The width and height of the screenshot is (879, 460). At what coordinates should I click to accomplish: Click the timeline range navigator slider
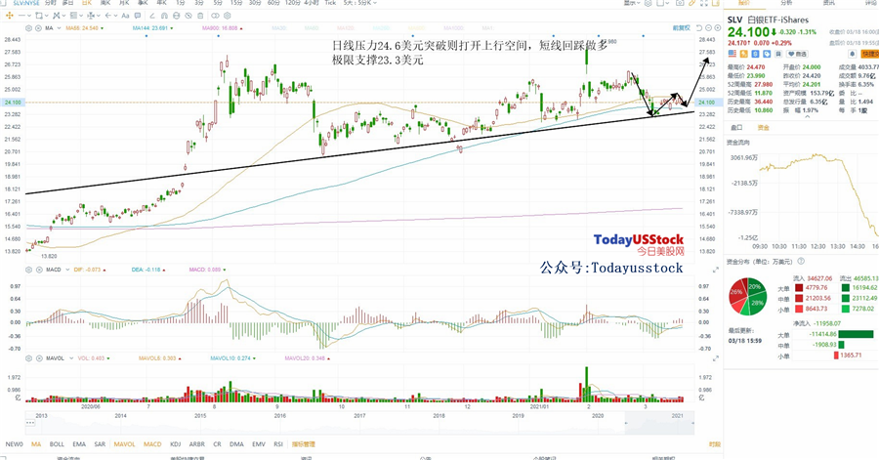point(659,423)
